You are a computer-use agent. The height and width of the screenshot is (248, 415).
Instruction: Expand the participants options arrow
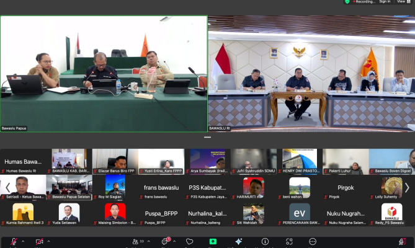pyautogui.click(x=151, y=242)
